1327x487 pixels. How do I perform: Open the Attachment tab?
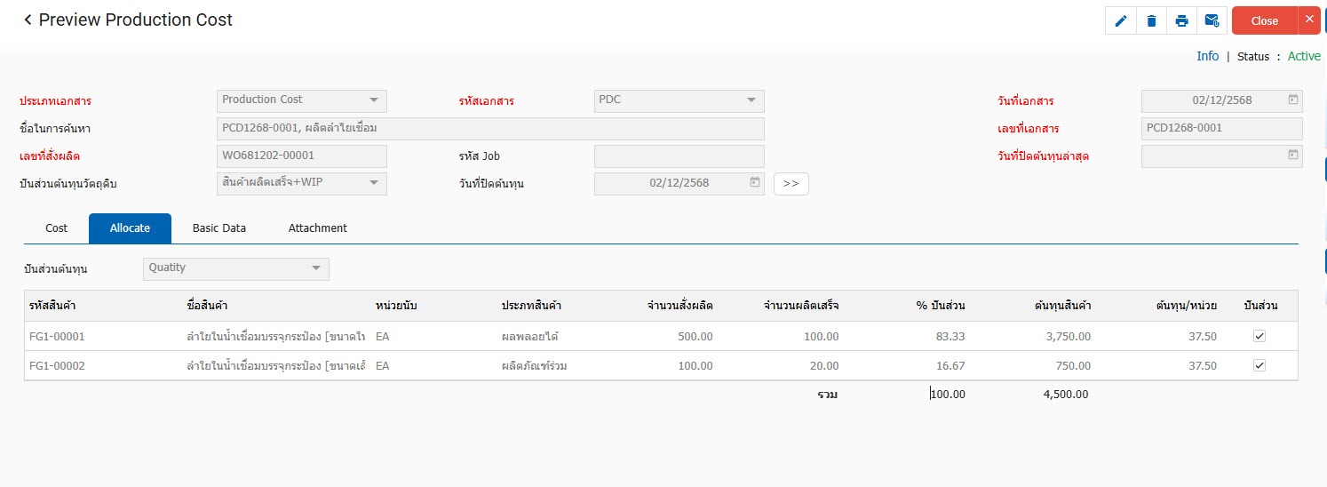coord(317,228)
